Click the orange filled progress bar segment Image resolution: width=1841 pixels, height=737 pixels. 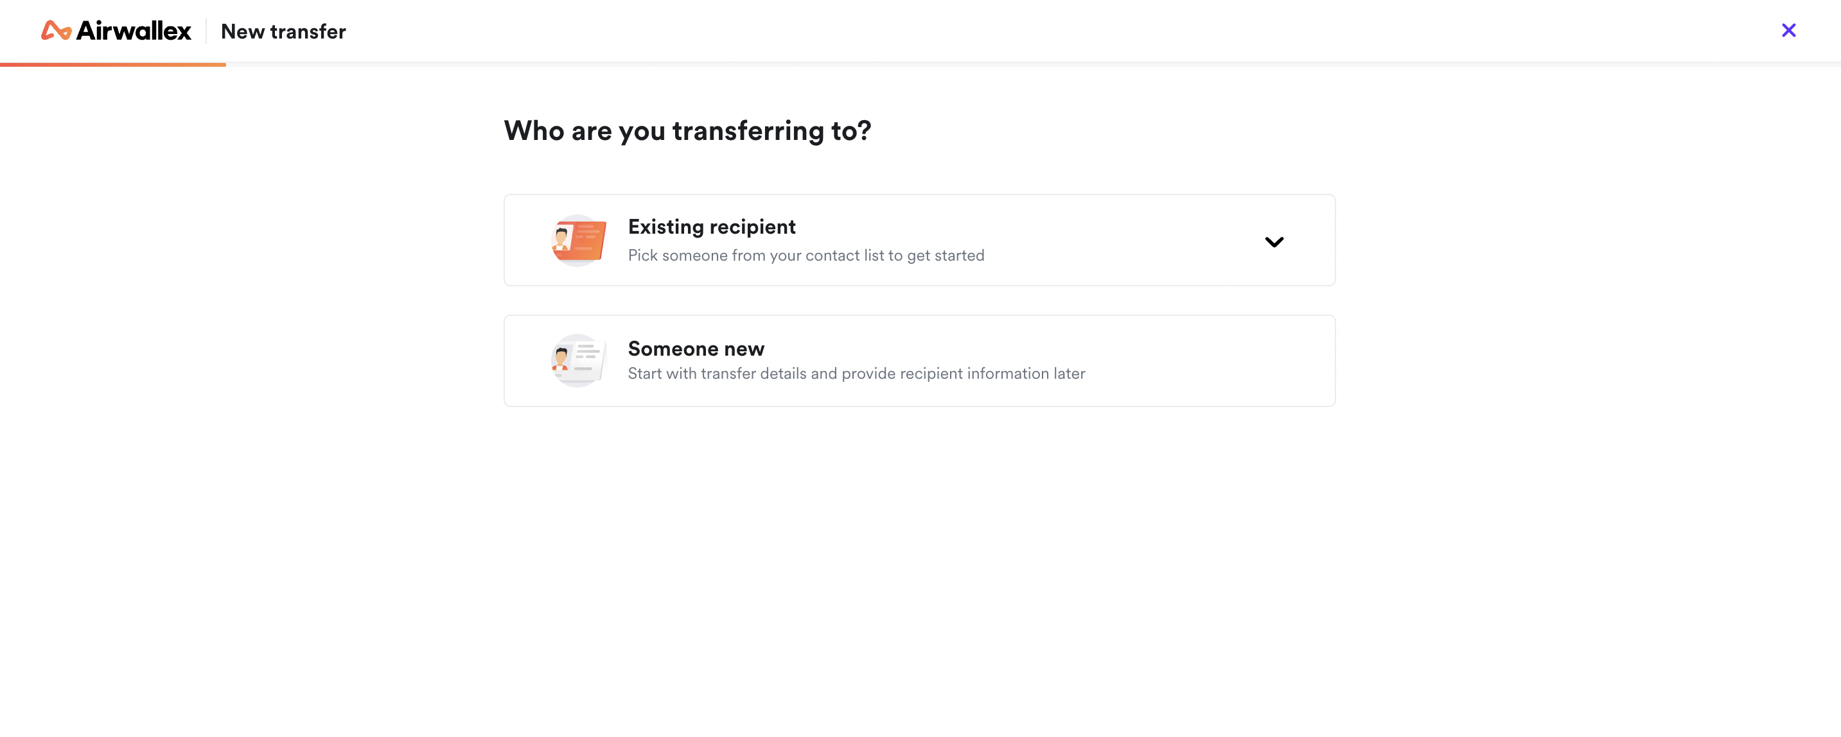[113, 64]
